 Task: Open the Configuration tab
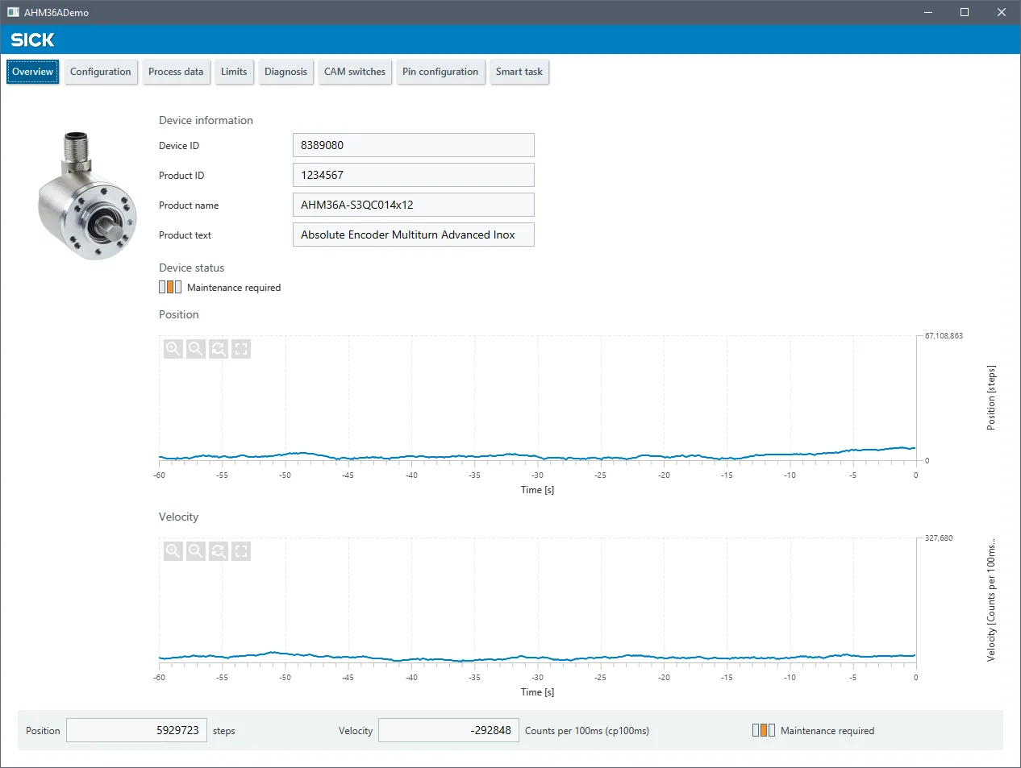click(101, 72)
